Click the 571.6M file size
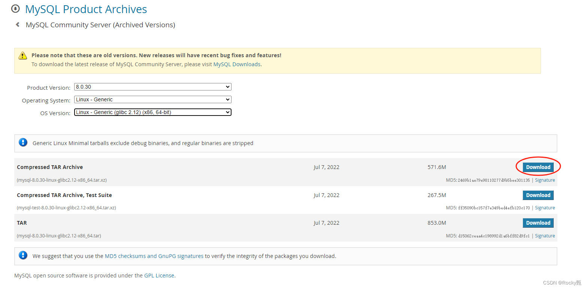Screen dimensions: 587x289 pyautogui.click(x=437, y=167)
